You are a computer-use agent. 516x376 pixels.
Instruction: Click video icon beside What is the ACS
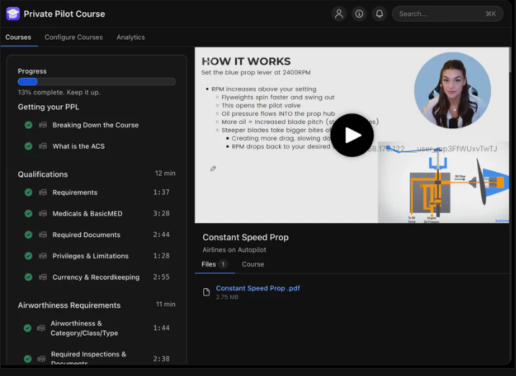[43, 146]
